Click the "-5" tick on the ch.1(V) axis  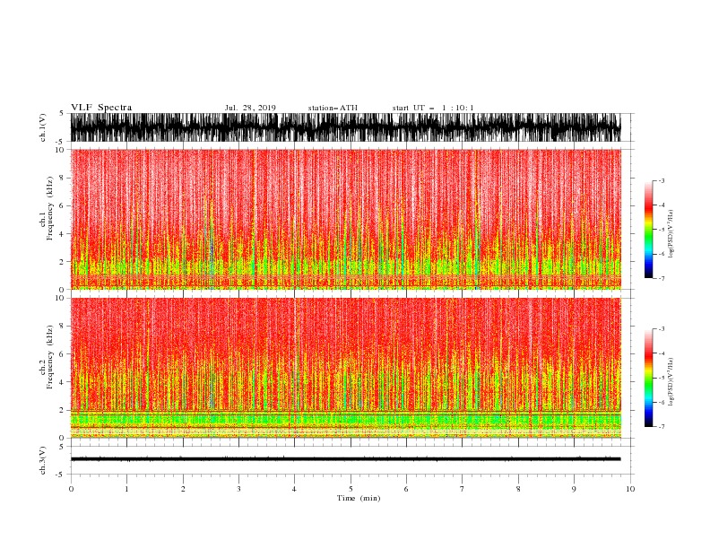click(61, 142)
